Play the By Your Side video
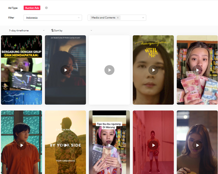 65,145
